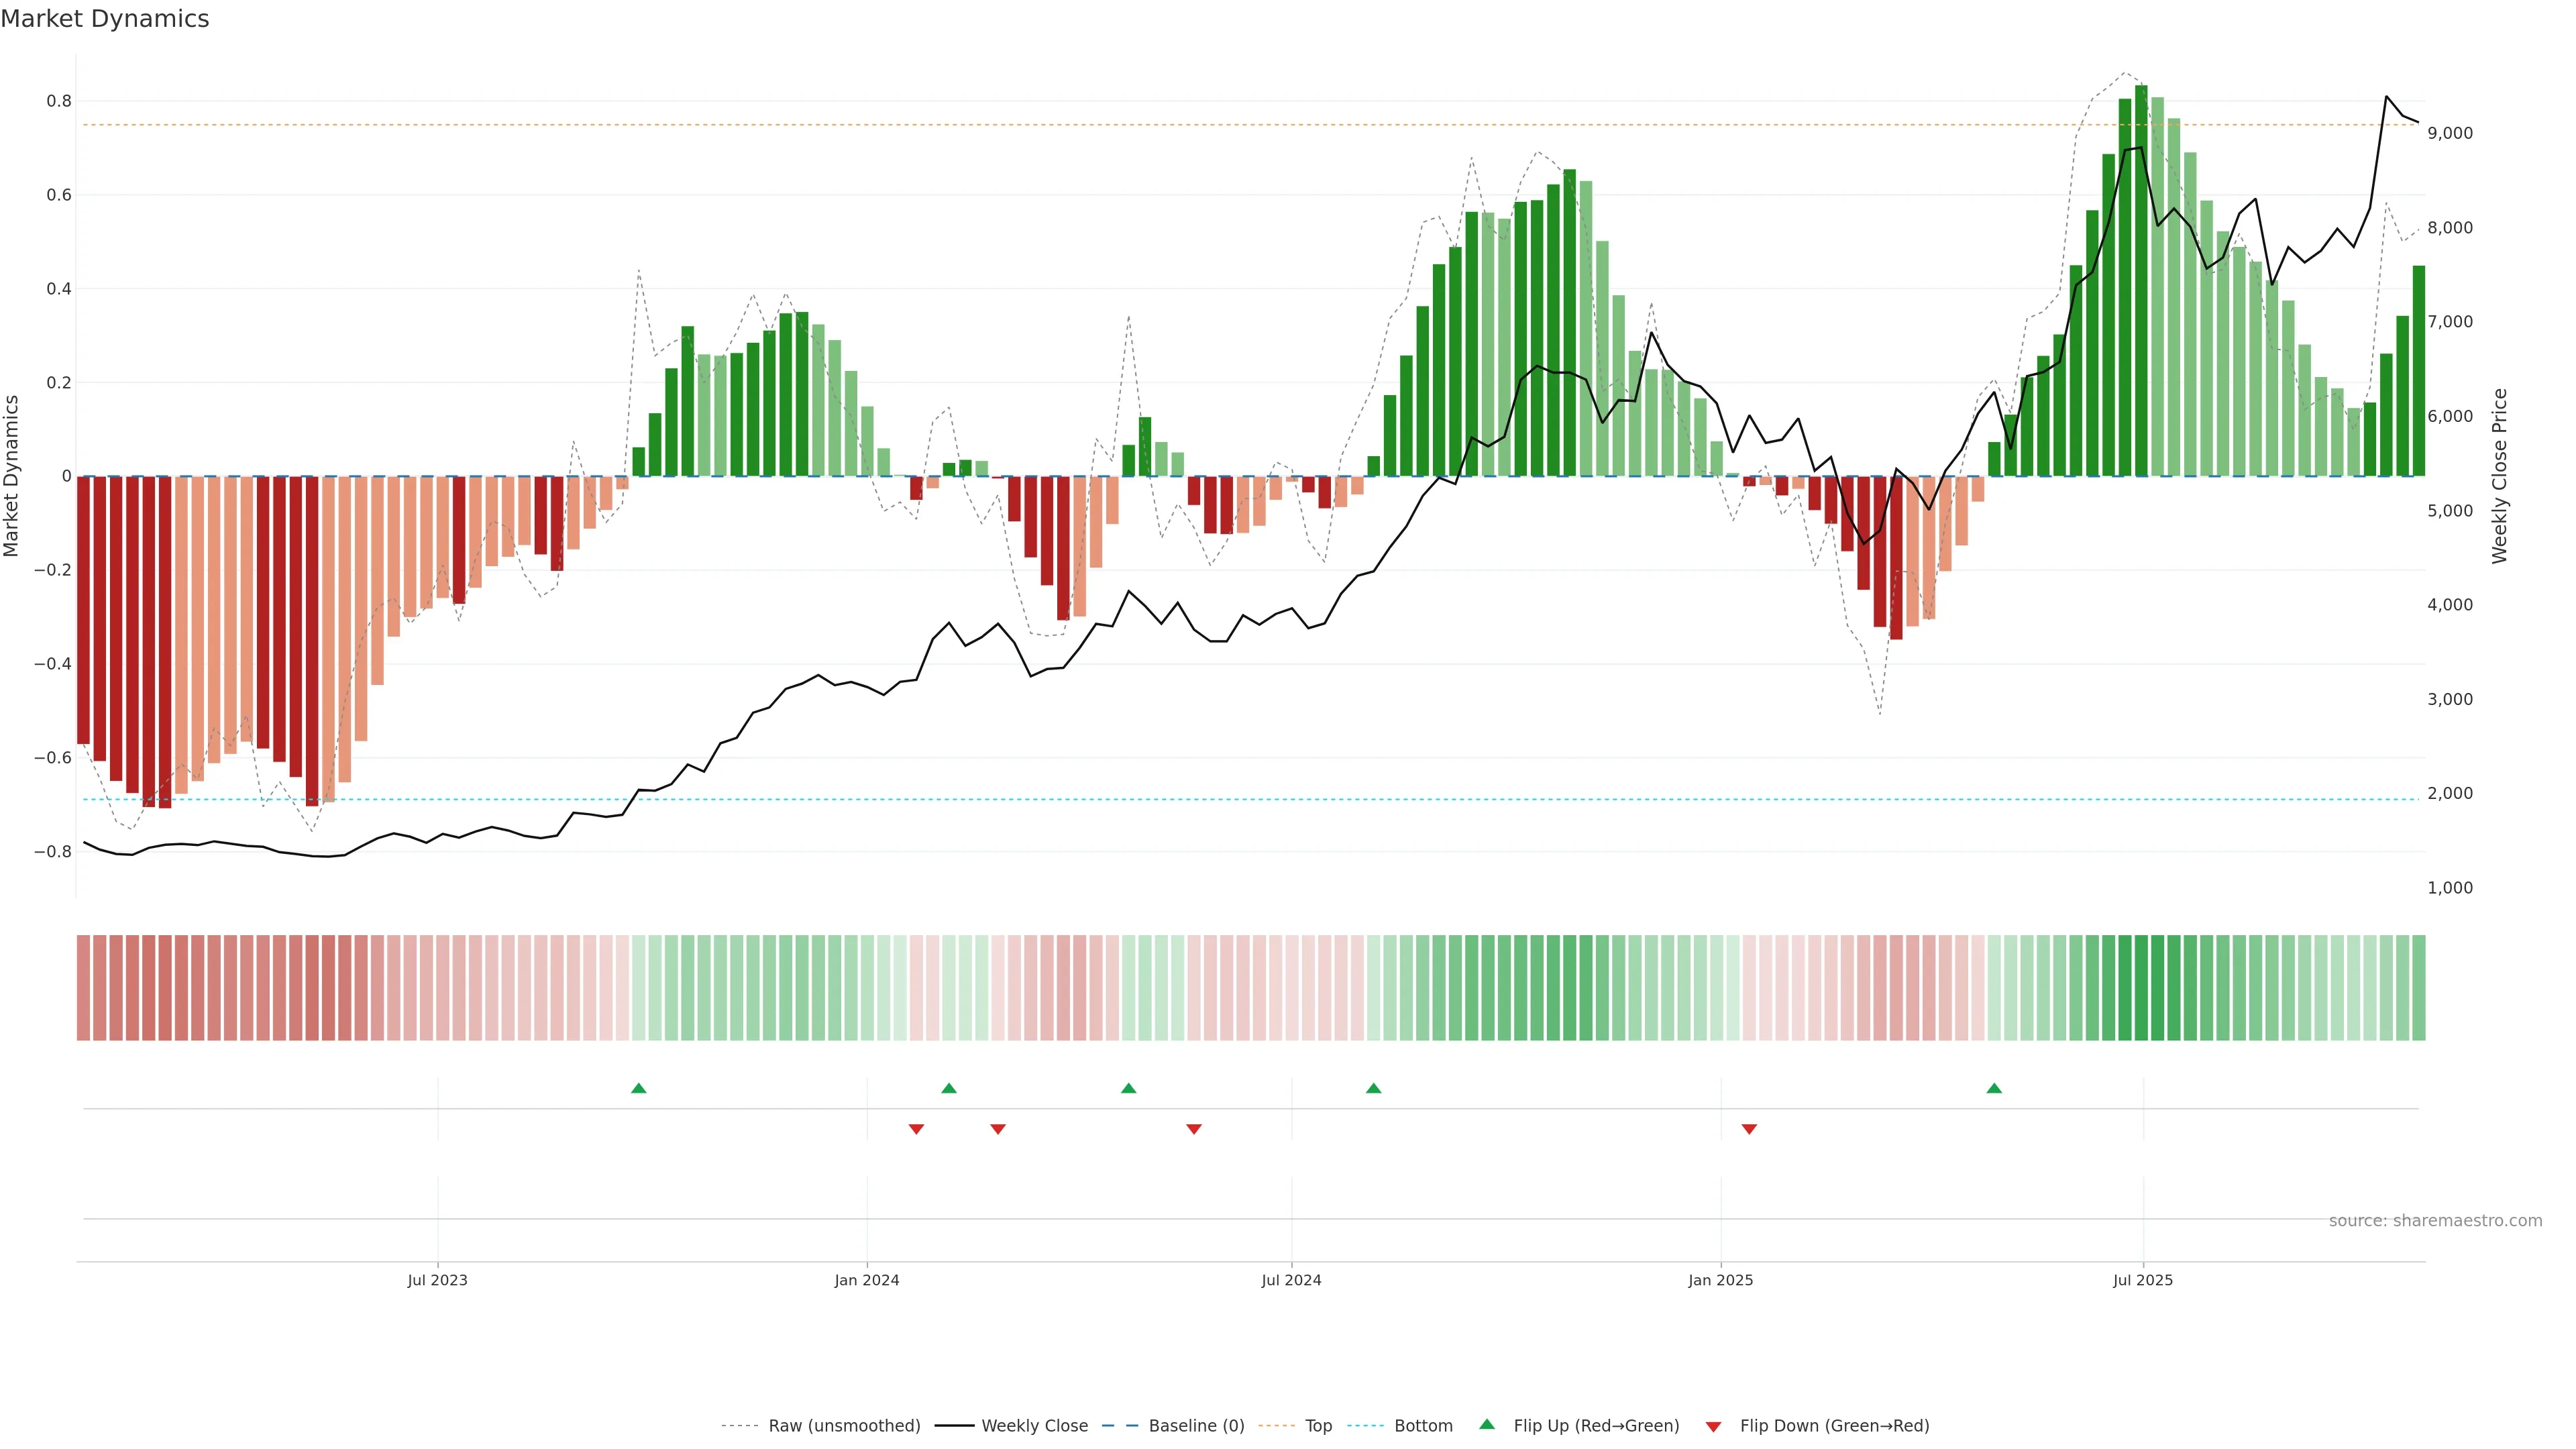Click the rightmost green Flip Up triangle marker
The image size is (2576, 1449).
1994,1088
